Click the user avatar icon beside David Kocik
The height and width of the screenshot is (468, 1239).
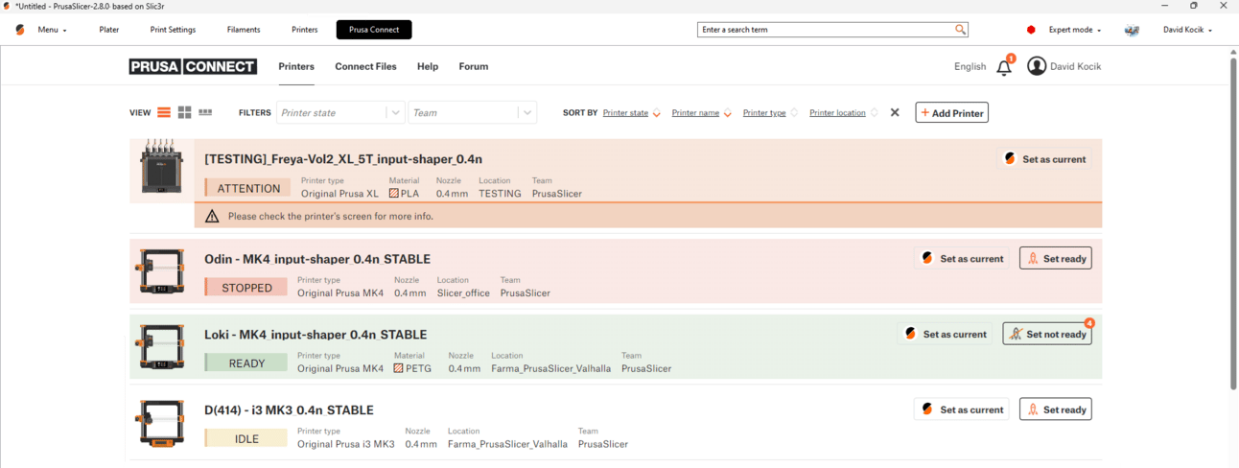tap(1037, 66)
